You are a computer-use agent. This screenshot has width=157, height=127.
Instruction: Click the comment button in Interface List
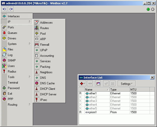pyautogui.click(x=98, y=84)
